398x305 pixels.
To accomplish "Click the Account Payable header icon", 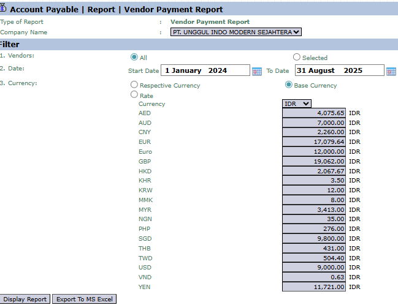I will (4, 9).
